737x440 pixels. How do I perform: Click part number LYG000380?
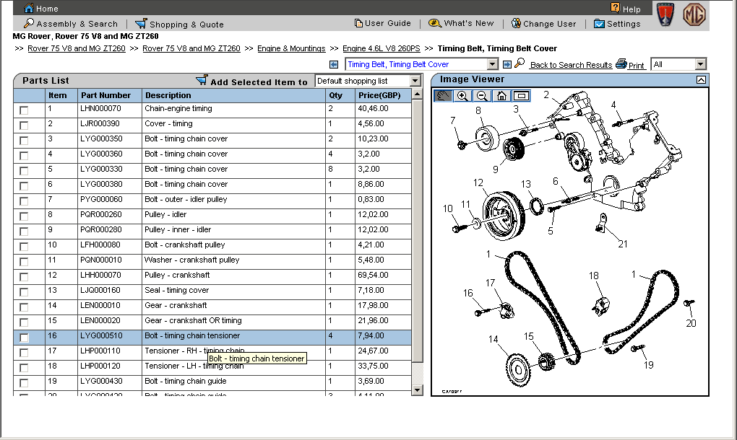[x=101, y=185]
